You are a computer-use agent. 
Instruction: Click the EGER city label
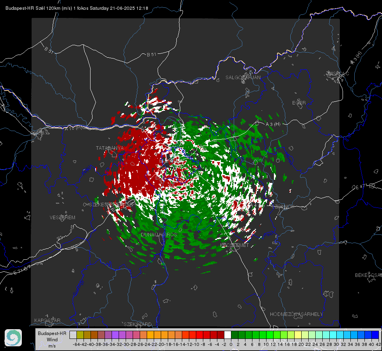[x=299, y=103]
